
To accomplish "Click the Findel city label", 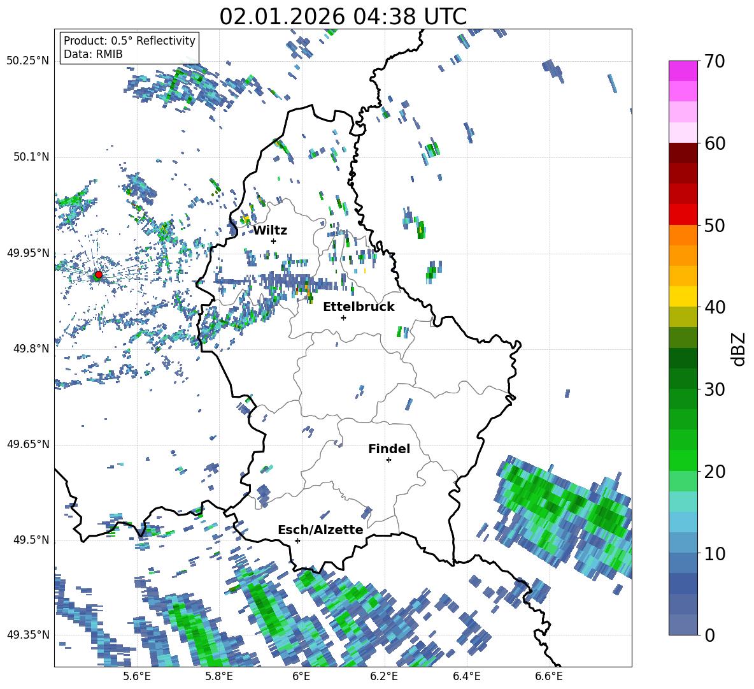I will pyautogui.click(x=389, y=449).
